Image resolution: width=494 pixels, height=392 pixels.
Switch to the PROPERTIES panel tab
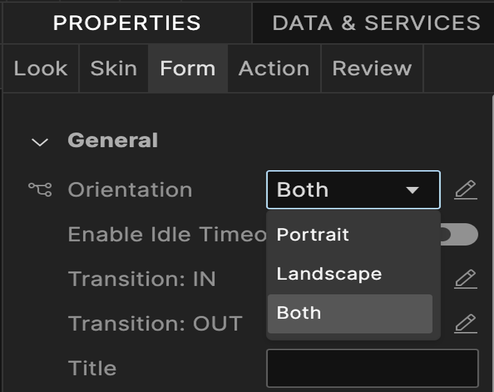[x=127, y=23]
